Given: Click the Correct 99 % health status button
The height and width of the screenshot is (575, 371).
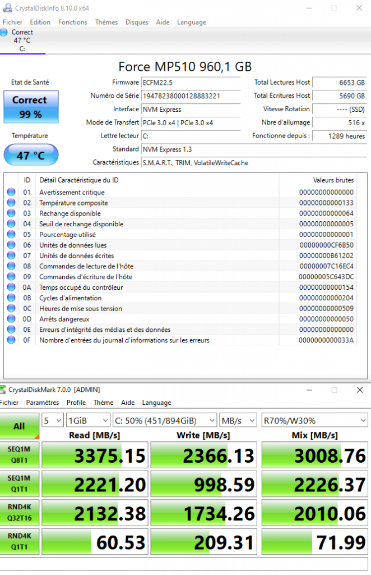Looking at the screenshot, I should (x=31, y=107).
